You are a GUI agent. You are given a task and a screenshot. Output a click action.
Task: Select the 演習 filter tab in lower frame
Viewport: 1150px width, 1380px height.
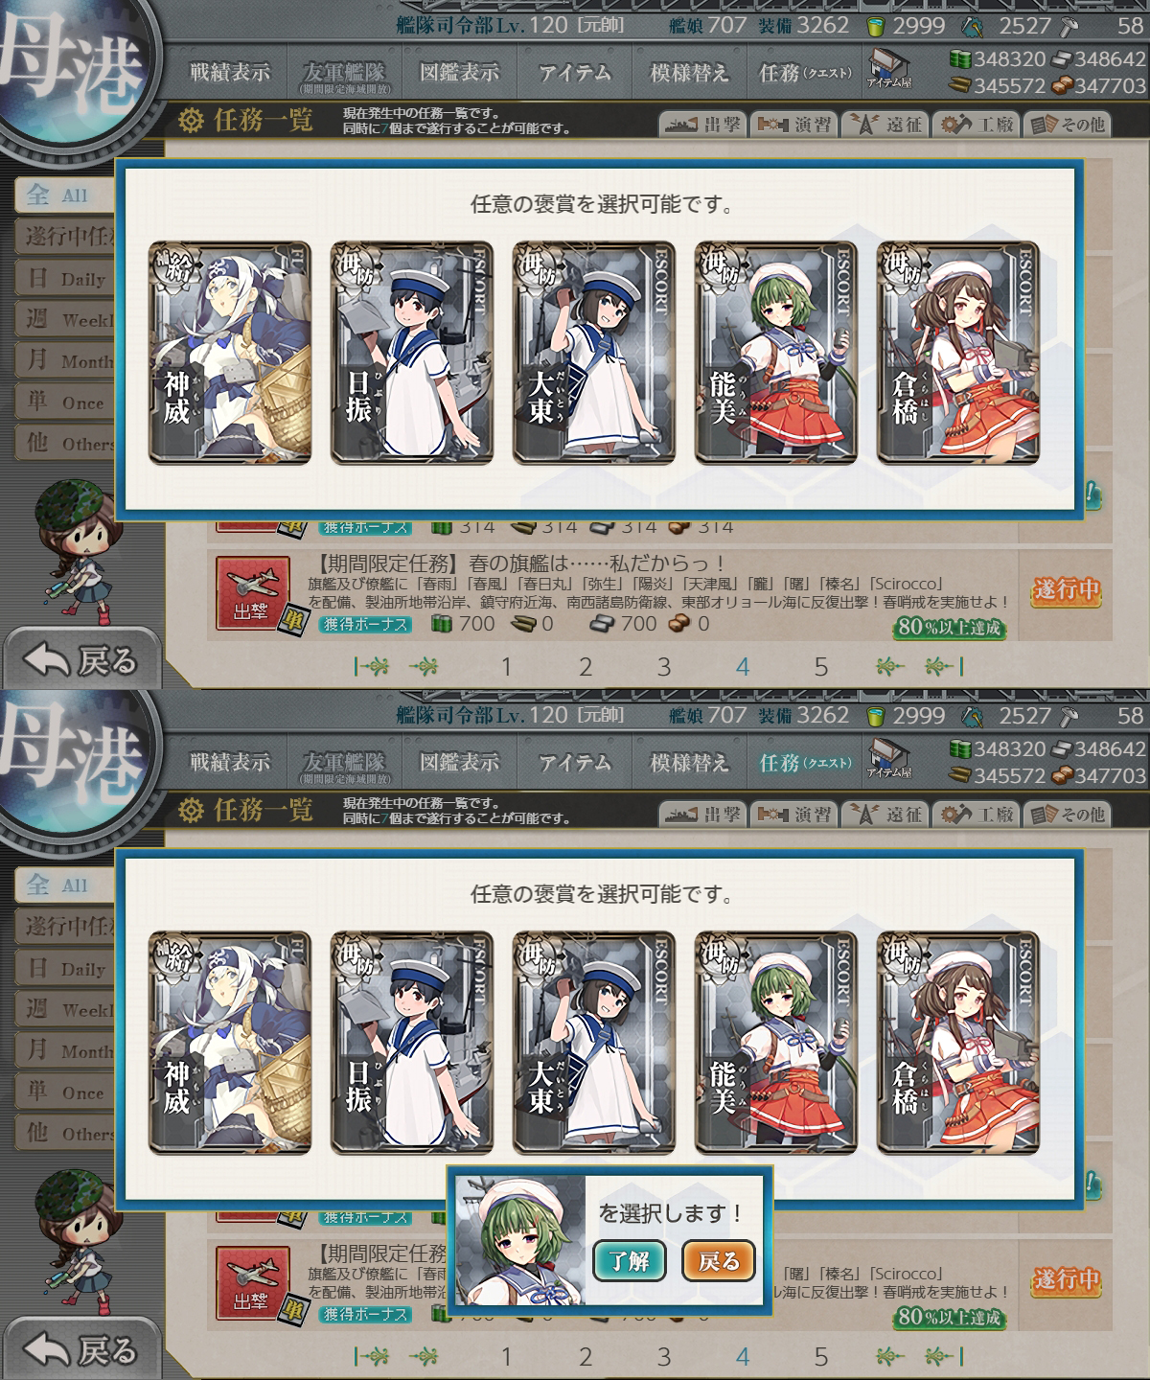[794, 814]
